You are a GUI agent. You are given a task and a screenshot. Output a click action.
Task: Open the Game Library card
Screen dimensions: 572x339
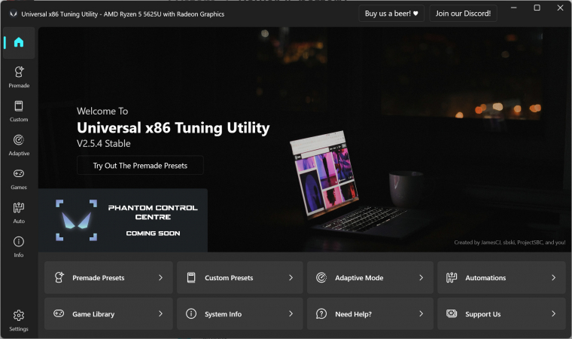click(x=108, y=314)
